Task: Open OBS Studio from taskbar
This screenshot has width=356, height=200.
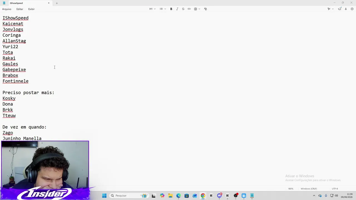Action: pyautogui.click(x=236, y=196)
